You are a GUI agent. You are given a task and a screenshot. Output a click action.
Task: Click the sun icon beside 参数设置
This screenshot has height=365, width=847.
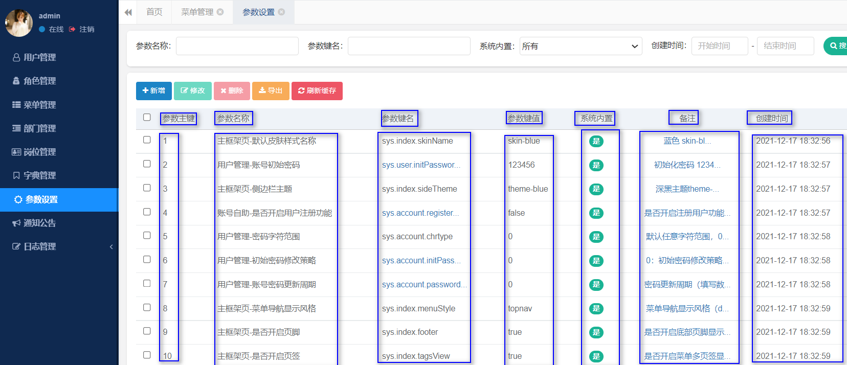(18, 199)
